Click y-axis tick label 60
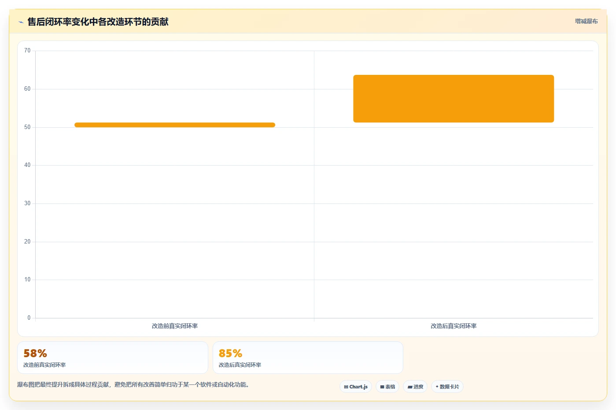616x410 pixels. tap(27, 89)
